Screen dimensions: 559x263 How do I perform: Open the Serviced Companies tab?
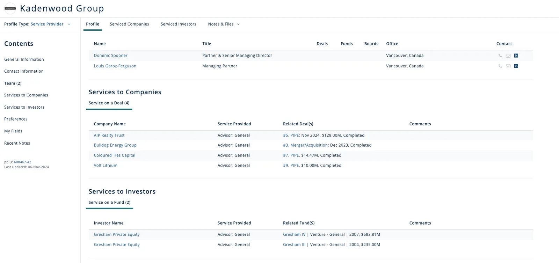tap(129, 24)
